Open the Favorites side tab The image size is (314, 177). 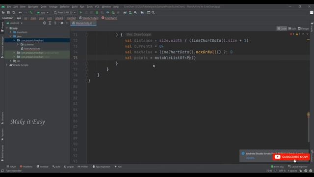[2, 134]
